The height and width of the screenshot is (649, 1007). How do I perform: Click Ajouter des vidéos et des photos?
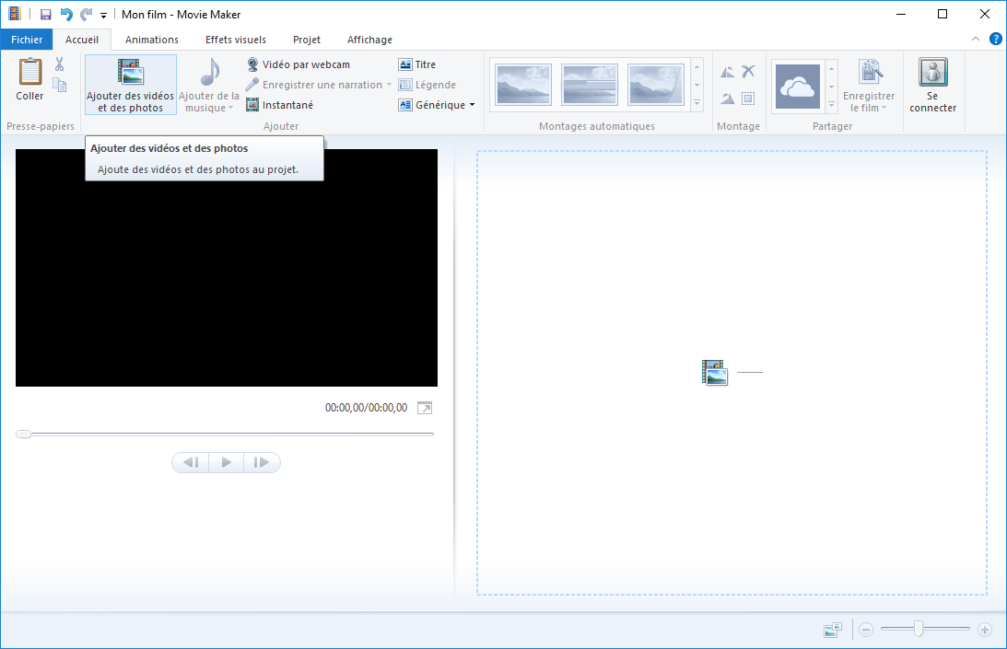pyautogui.click(x=131, y=85)
